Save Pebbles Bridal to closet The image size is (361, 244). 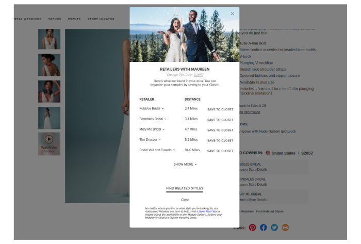pyautogui.click(x=220, y=109)
